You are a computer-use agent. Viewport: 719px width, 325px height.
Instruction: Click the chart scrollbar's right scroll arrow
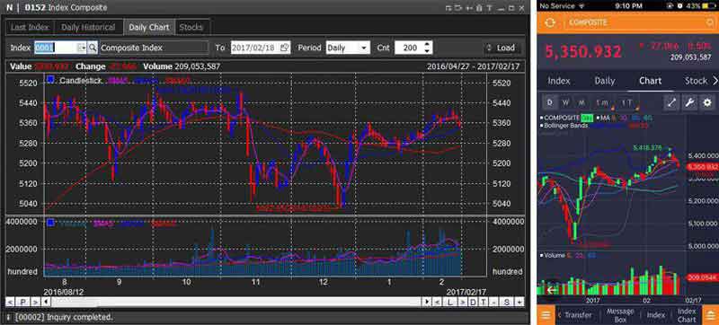click(x=428, y=303)
